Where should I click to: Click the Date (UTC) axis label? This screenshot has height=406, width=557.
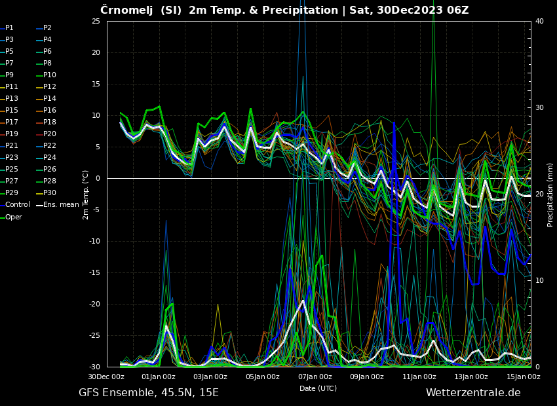318,388
